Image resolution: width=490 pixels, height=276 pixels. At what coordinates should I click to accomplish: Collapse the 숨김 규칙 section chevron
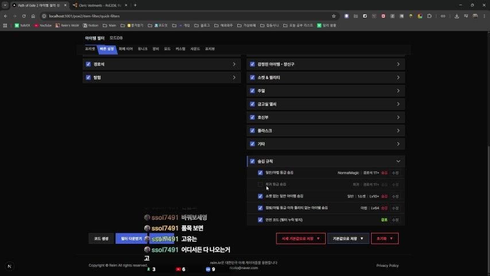coord(398,162)
